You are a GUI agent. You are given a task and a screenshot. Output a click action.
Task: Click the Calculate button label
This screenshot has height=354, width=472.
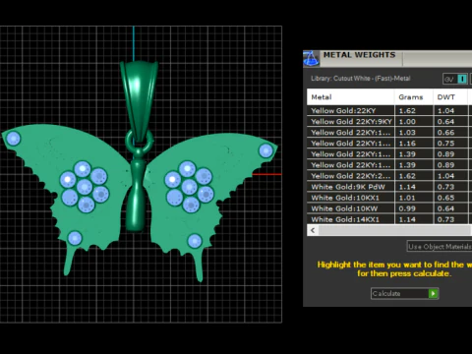point(386,293)
